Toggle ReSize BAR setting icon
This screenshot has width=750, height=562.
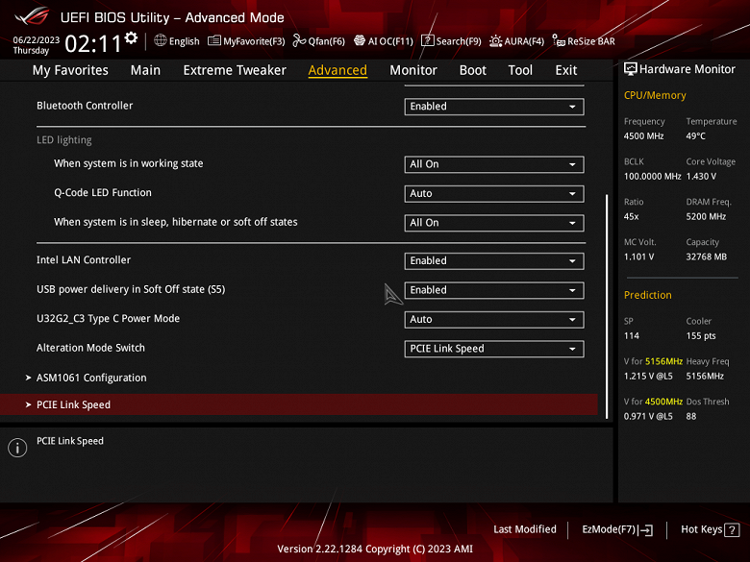(x=559, y=40)
